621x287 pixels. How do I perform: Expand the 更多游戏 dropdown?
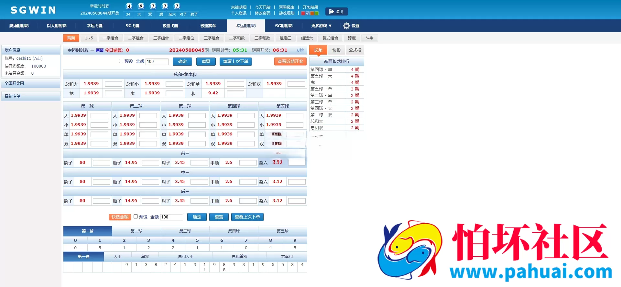321,26
